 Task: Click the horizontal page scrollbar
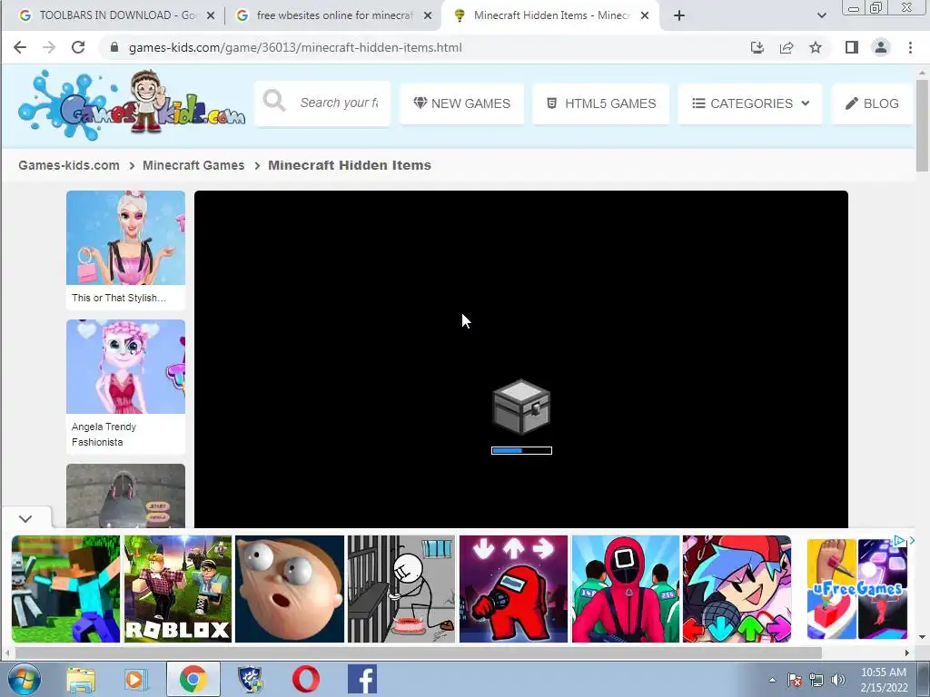[x=418, y=653]
